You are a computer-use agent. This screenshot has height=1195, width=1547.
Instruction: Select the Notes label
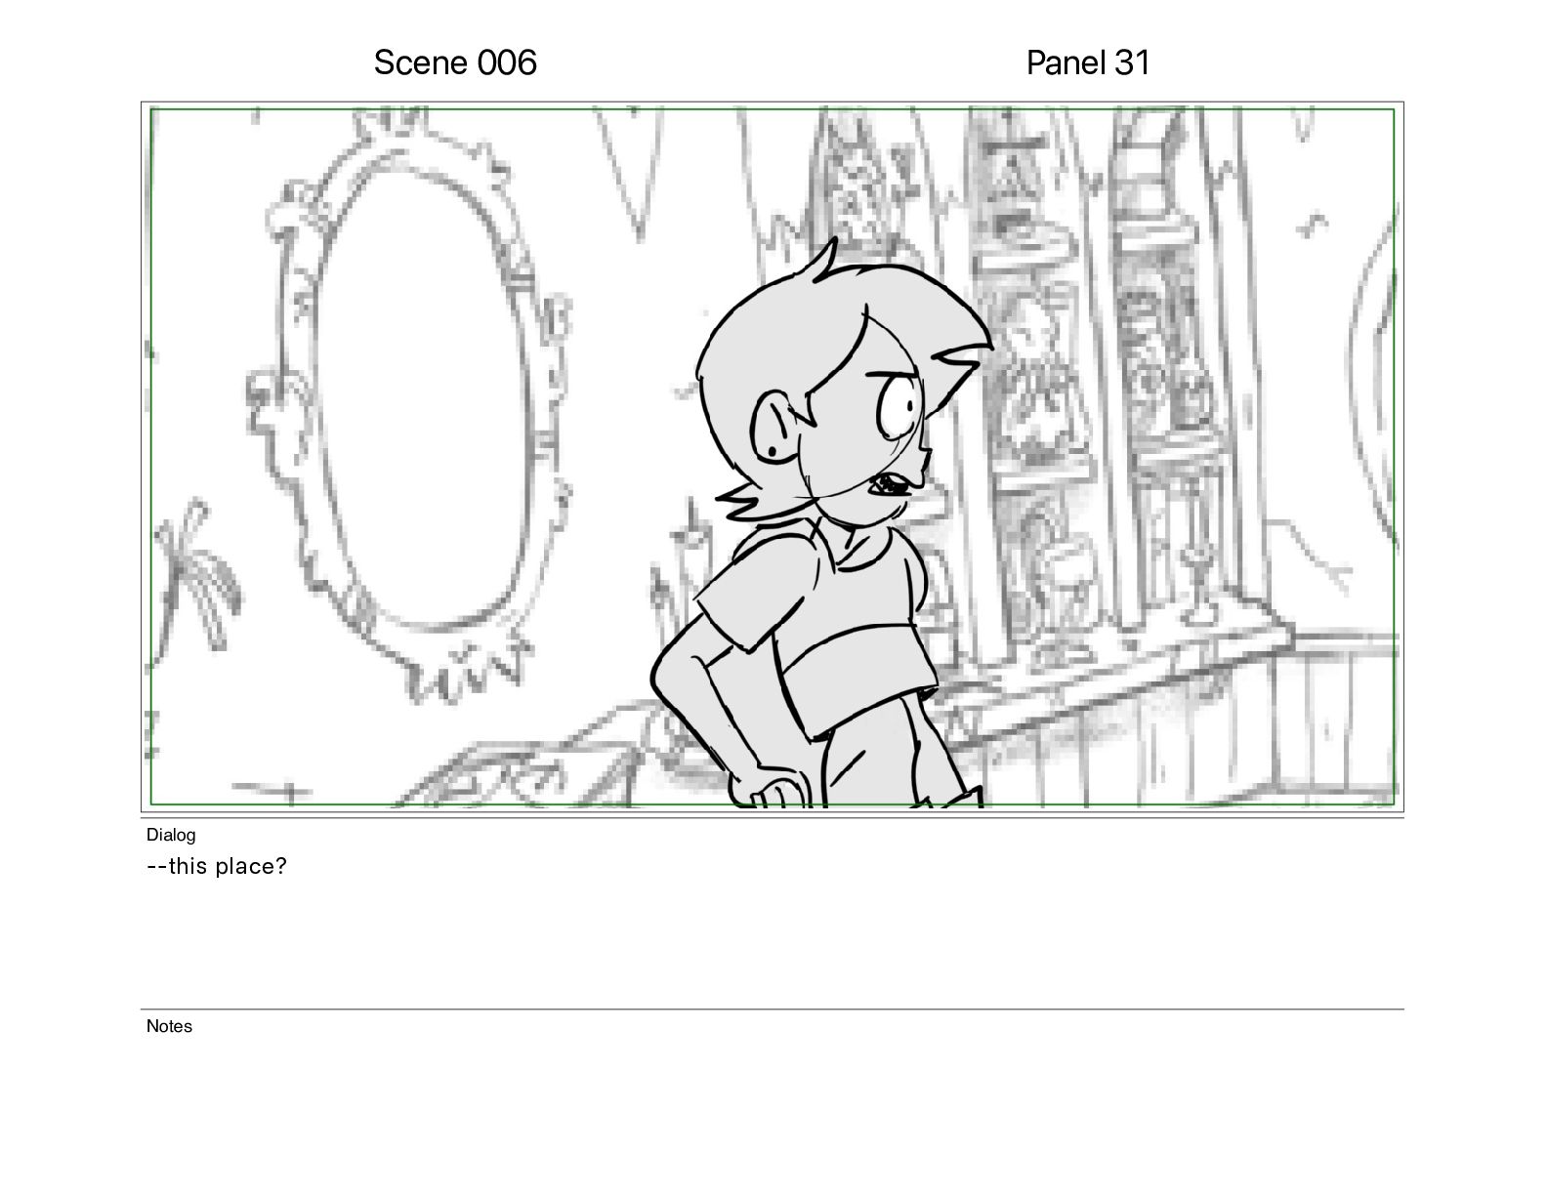tap(169, 1026)
